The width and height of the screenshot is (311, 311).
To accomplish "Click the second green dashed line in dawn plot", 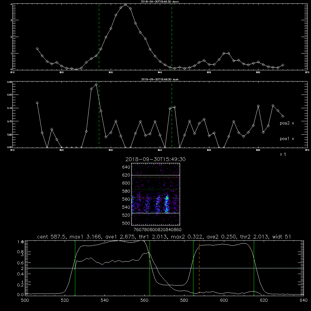I will (x=172, y=37).
